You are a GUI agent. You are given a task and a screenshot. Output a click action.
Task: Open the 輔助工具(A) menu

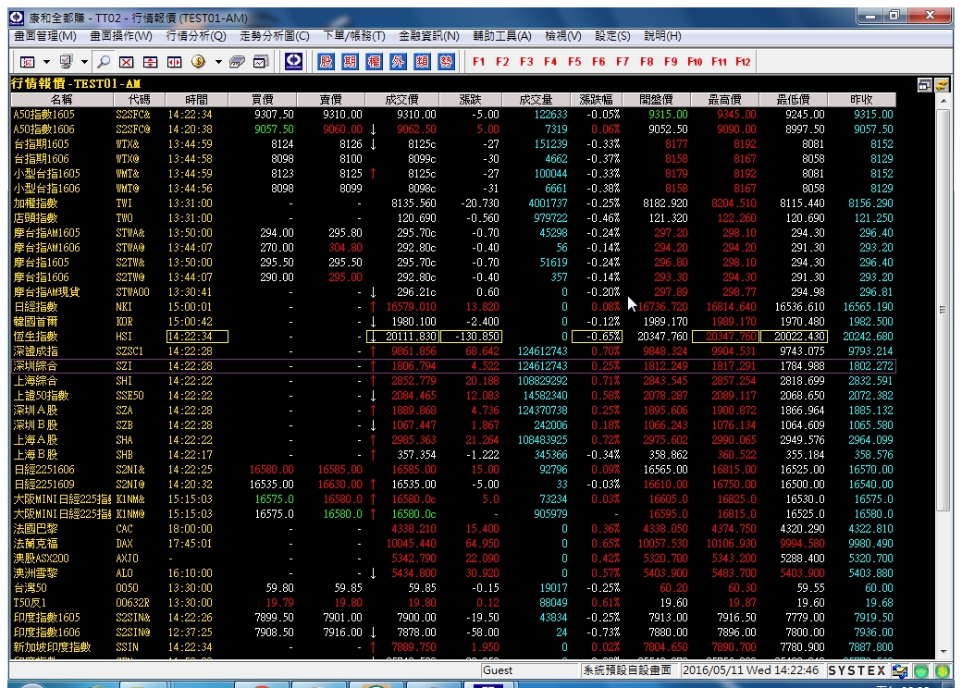[502, 36]
